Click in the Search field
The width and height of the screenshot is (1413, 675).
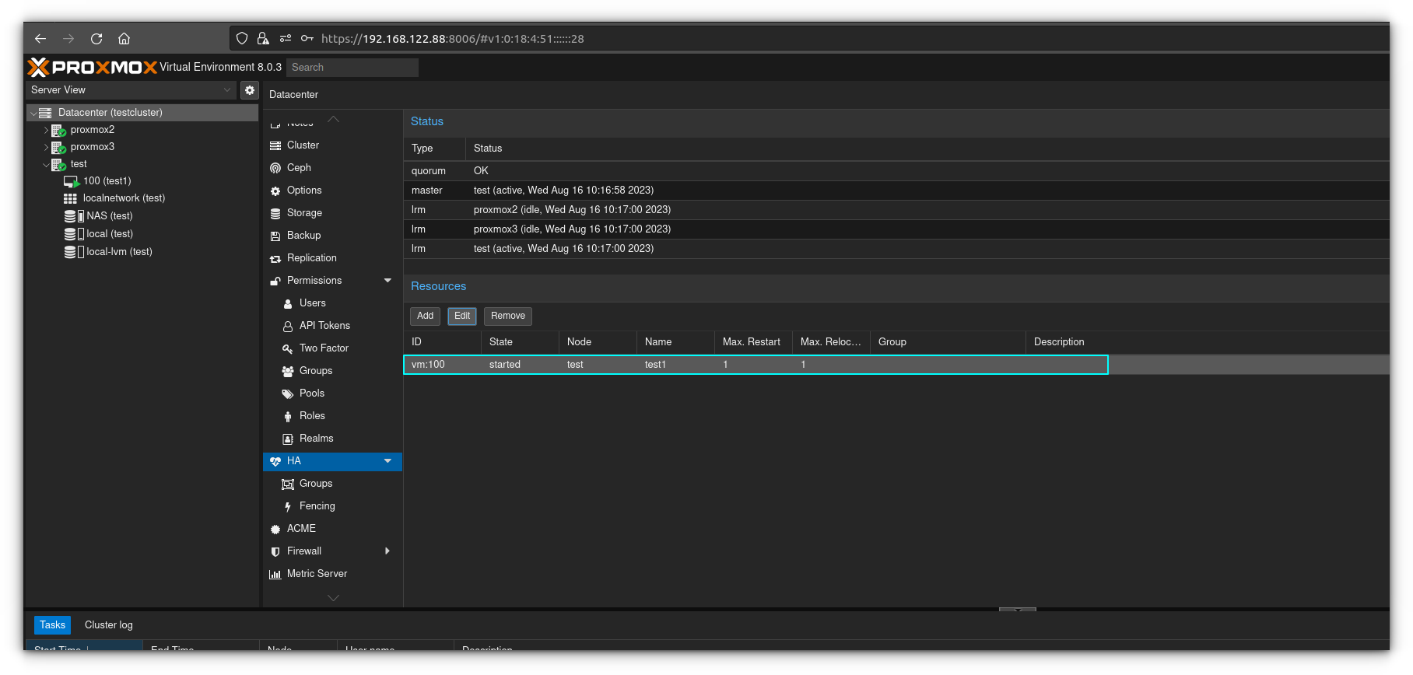[x=352, y=68]
